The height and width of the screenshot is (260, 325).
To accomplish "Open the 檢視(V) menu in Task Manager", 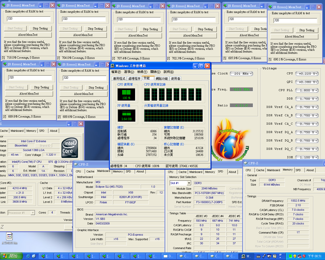I will tap(142, 72).
